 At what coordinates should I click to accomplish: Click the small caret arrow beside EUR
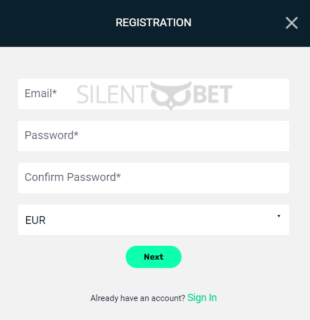[x=279, y=216]
